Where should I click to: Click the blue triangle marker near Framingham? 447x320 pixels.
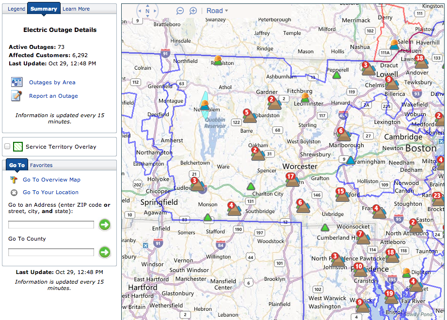[x=350, y=160]
